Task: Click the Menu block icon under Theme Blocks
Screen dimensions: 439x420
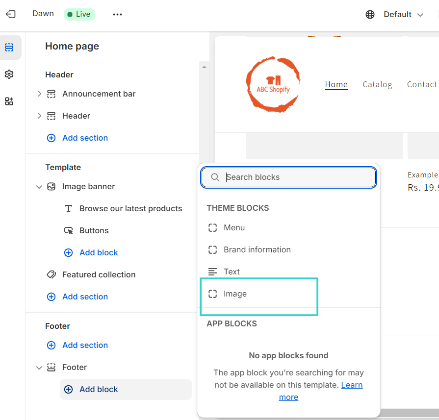Action: pyautogui.click(x=212, y=227)
